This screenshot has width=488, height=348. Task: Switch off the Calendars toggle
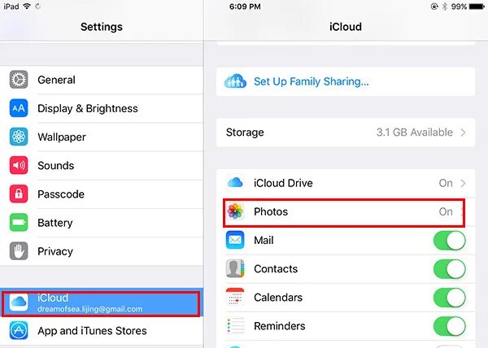450,298
